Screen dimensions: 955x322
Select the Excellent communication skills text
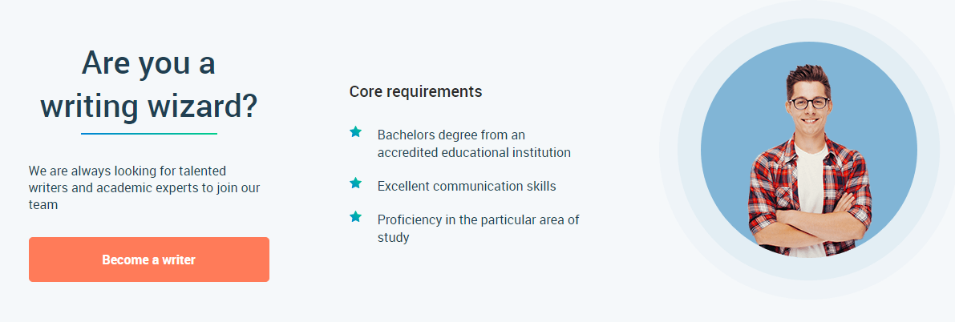click(467, 187)
